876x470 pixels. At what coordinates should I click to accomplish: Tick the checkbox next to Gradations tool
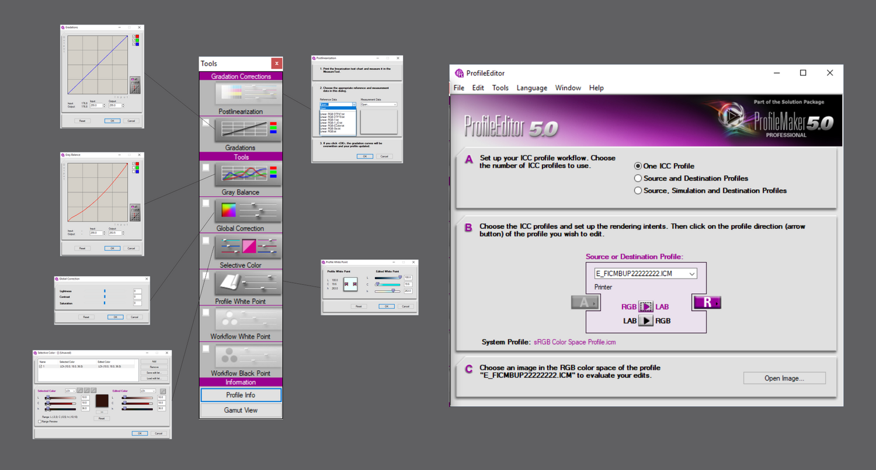[x=206, y=123]
